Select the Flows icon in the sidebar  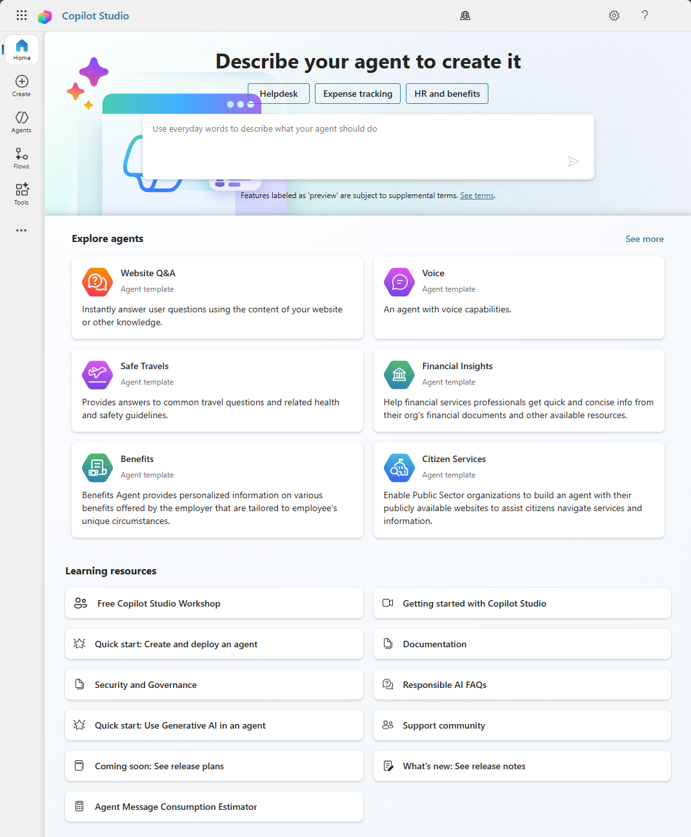tap(21, 157)
